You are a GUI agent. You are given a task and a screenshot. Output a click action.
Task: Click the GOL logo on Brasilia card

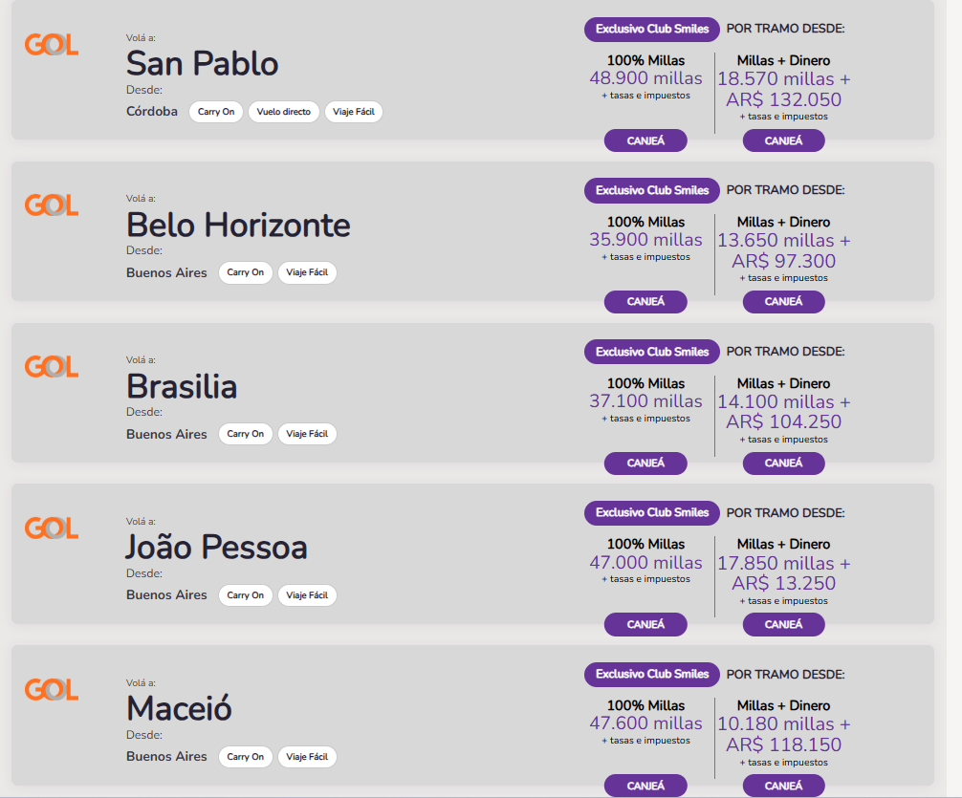pos(52,367)
